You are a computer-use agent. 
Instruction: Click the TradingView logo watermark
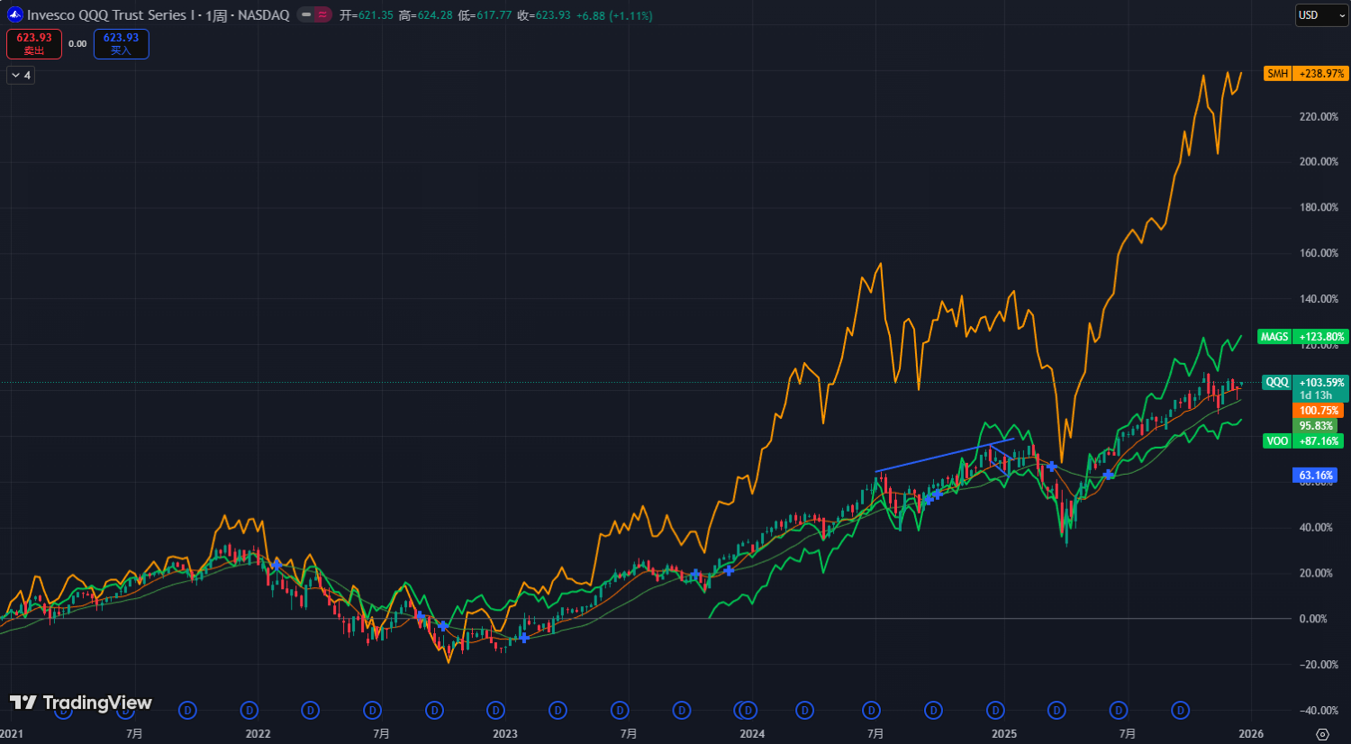click(x=81, y=703)
